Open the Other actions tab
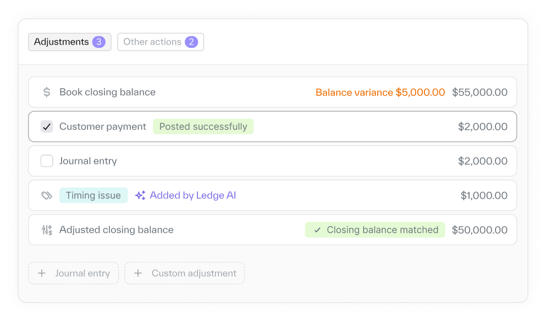 (x=152, y=42)
